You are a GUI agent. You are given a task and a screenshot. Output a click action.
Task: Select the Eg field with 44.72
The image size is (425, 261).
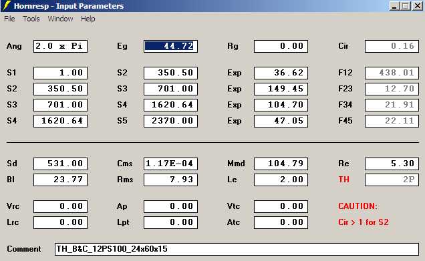(171, 46)
